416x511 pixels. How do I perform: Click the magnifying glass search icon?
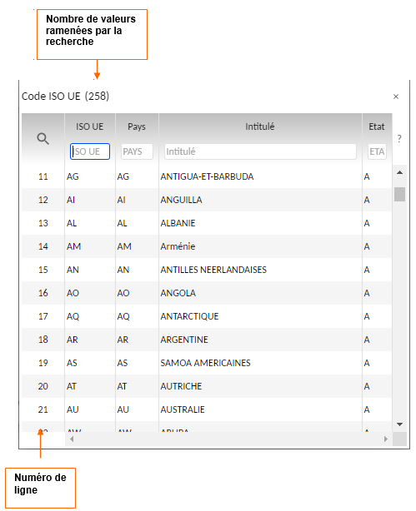[x=43, y=139]
